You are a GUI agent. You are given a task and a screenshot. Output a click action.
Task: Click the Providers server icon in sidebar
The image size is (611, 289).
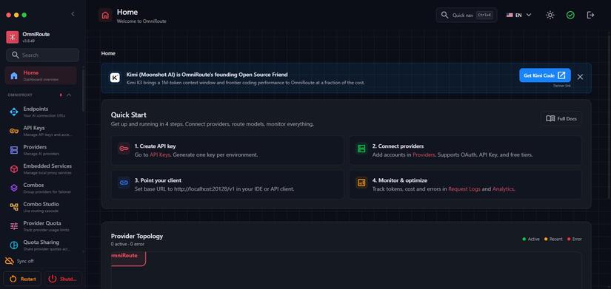pyautogui.click(x=14, y=150)
